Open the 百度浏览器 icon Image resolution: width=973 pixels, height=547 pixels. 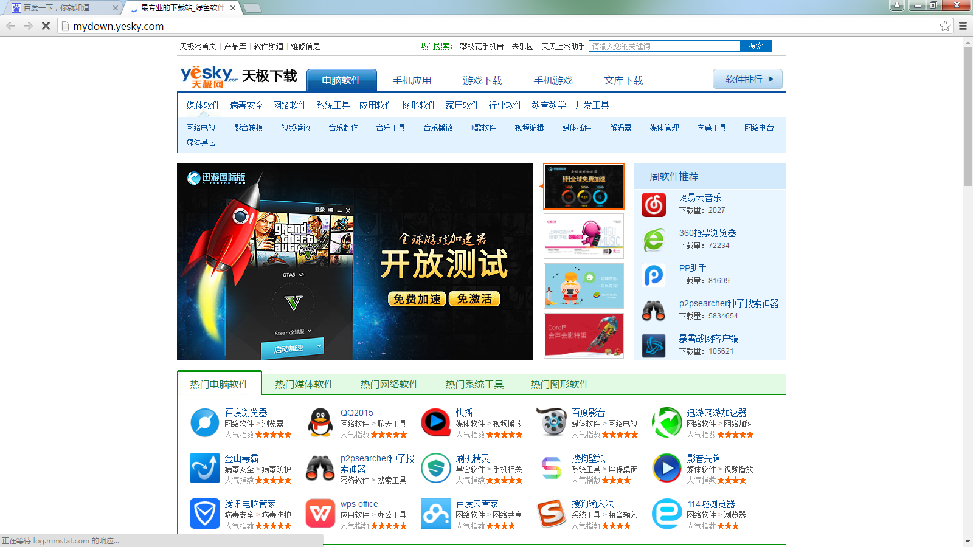205,422
